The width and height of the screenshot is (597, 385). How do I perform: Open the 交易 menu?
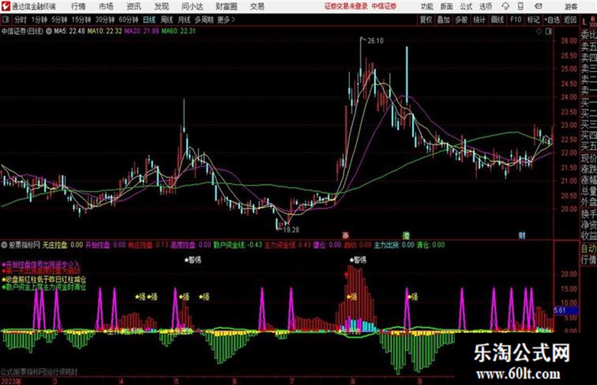point(257,6)
